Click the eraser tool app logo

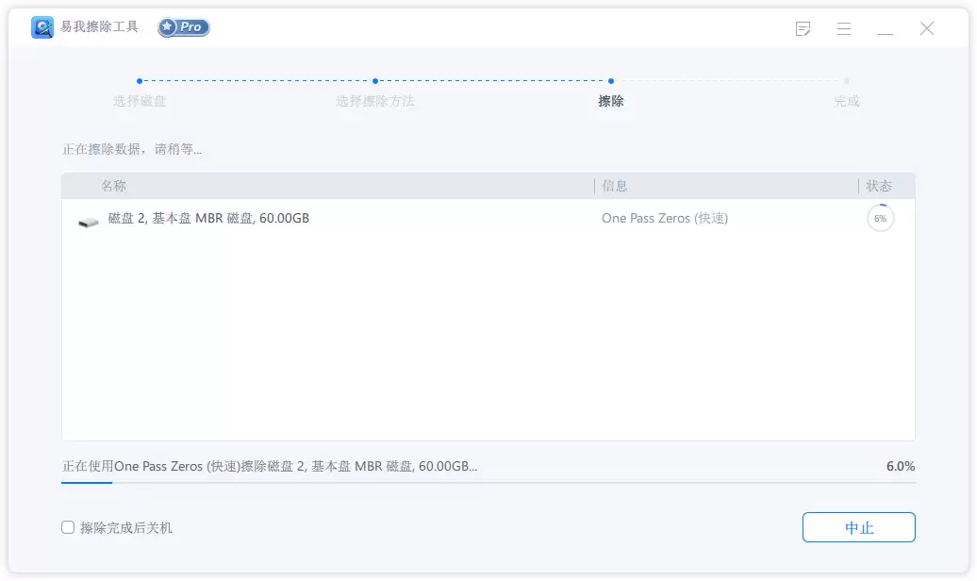point(42,27)
